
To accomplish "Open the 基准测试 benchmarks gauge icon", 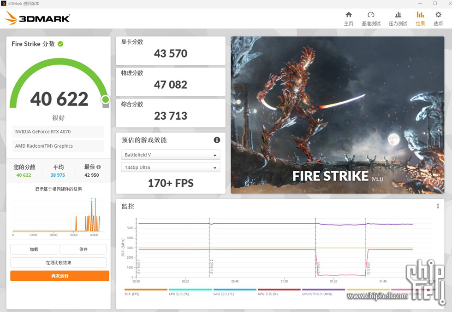I will click(371, 15).
